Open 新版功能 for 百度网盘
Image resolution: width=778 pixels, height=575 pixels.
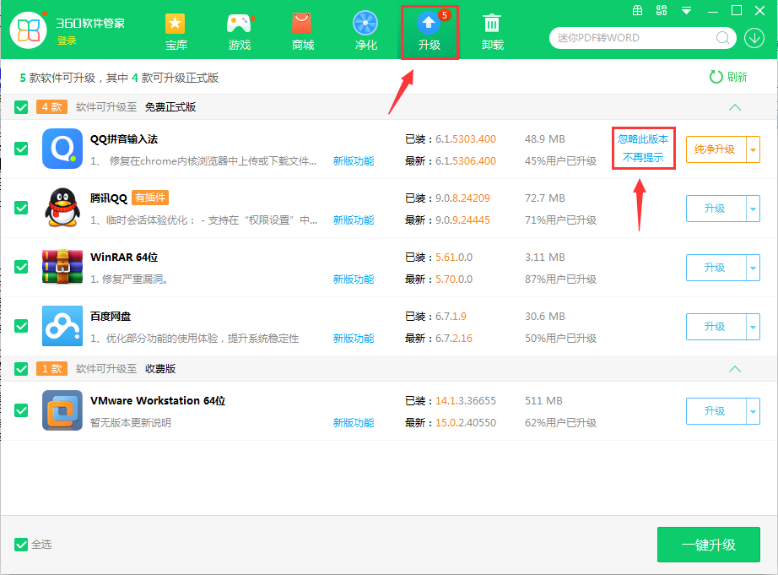[x=354, y=338]
